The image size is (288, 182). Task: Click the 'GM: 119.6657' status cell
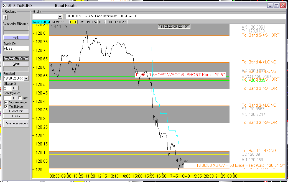point(88,22)
